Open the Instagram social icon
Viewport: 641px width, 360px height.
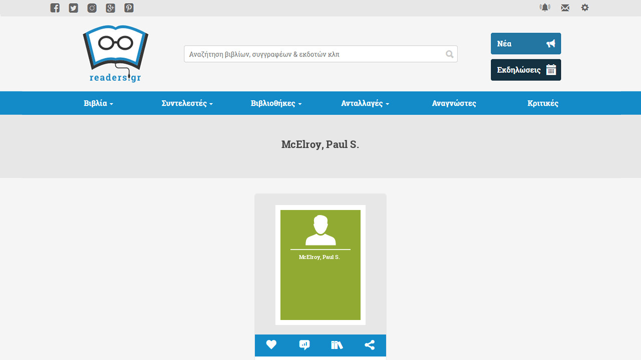point(92,8)
